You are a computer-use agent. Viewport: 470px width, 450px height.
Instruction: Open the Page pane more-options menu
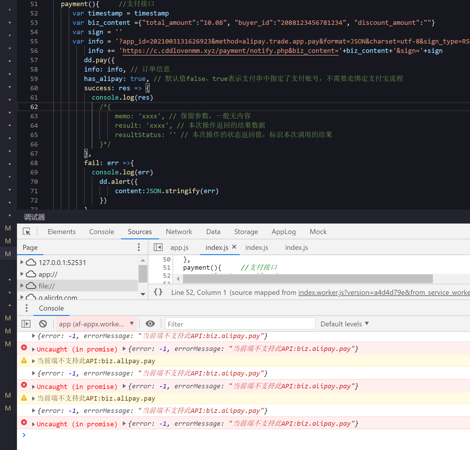click(139, 247)
